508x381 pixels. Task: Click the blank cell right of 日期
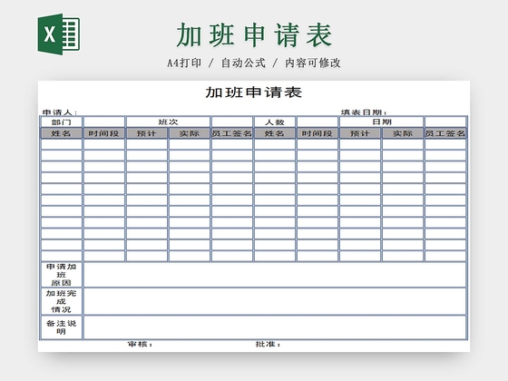point(445,122)
